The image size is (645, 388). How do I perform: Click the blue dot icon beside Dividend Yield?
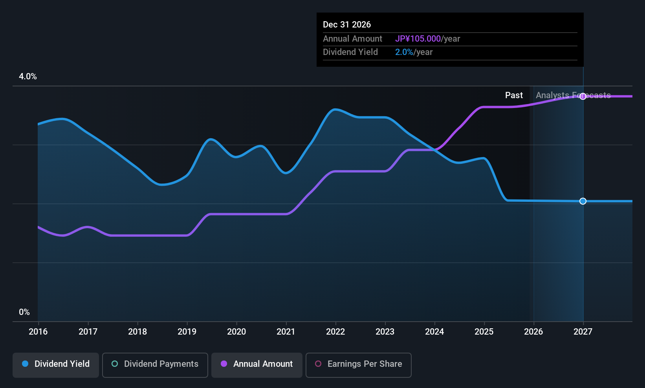[25, 364]
